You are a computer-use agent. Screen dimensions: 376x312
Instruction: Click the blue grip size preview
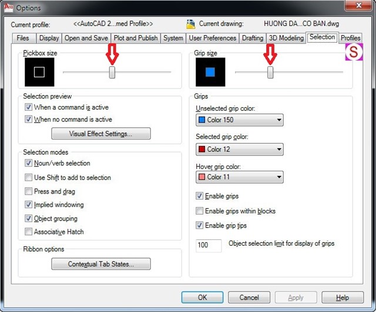210,72
